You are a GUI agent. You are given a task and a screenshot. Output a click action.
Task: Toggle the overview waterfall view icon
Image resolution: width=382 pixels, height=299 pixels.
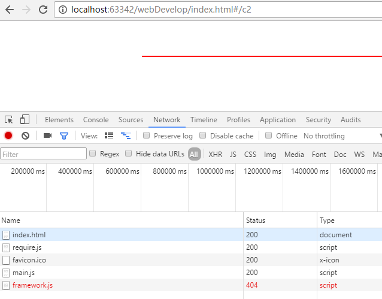126,135
